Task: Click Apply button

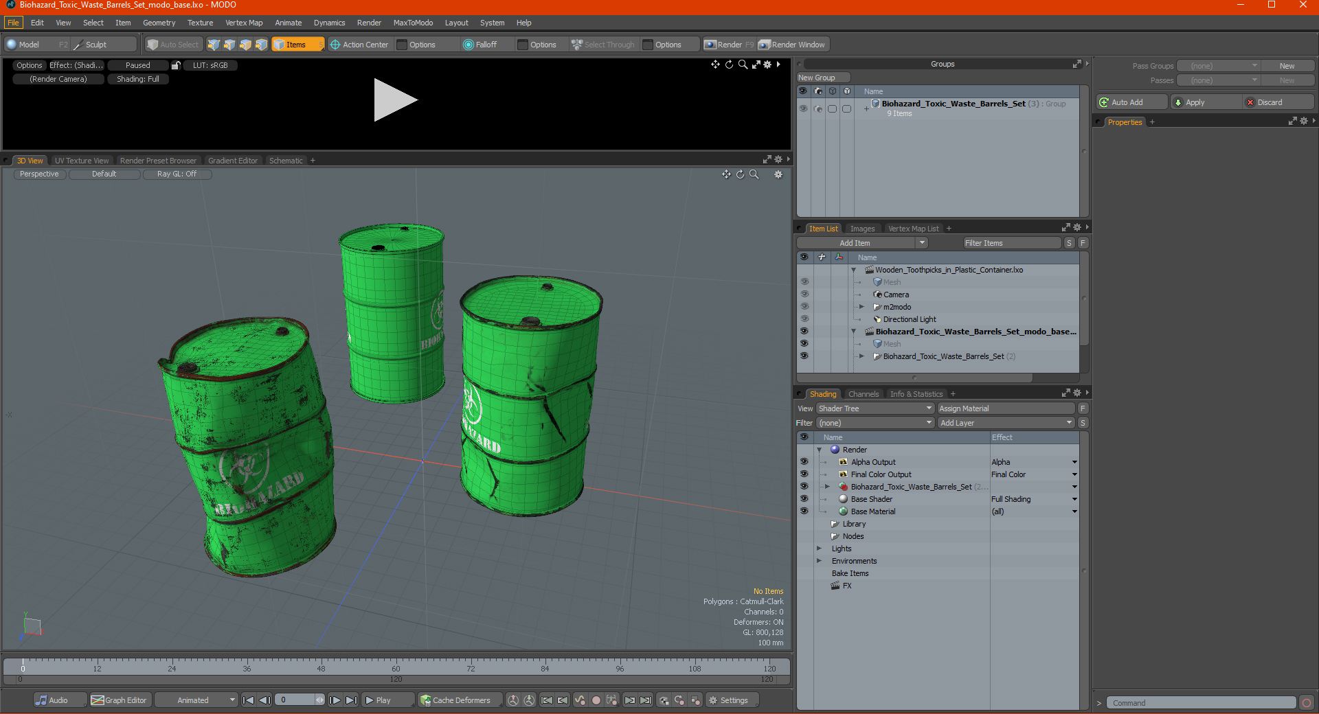Action: (x=1208, y=102)
